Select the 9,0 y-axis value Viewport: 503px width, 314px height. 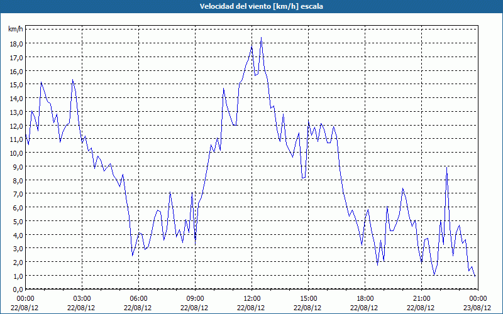[x=18, y=167]
